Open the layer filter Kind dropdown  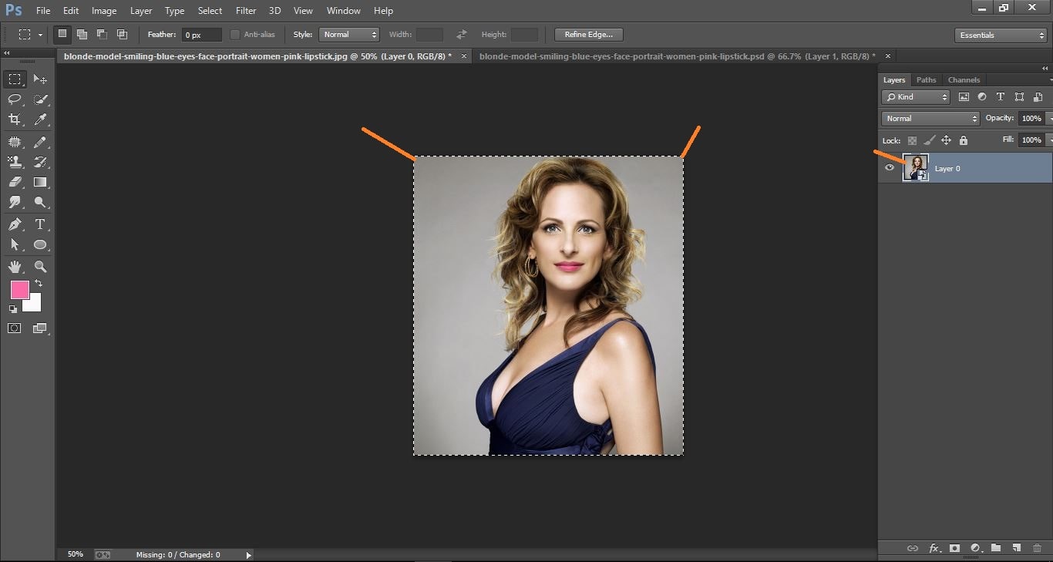(916, 96)
